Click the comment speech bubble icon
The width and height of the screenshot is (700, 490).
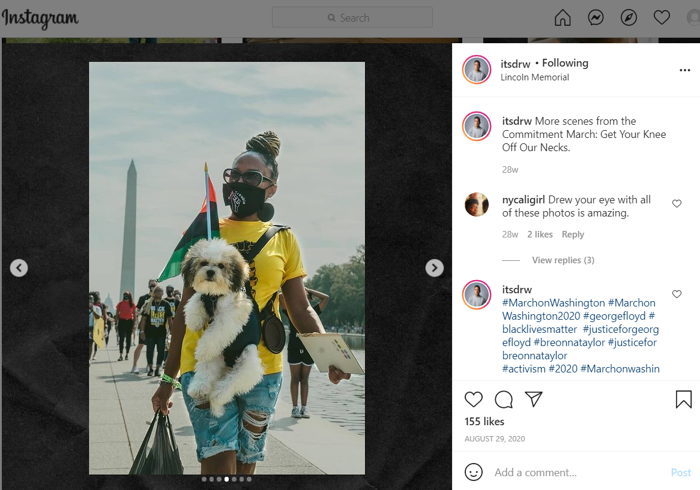(504, 399)
